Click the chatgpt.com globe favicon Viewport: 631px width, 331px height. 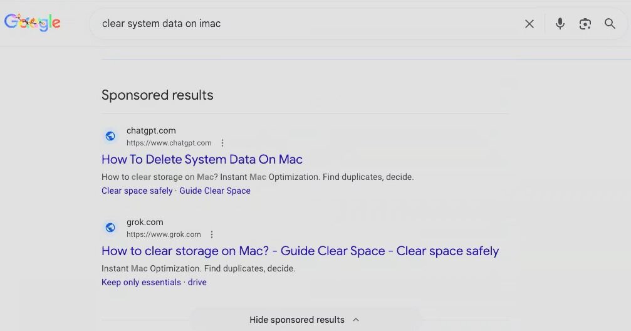[x=110, y=136]
